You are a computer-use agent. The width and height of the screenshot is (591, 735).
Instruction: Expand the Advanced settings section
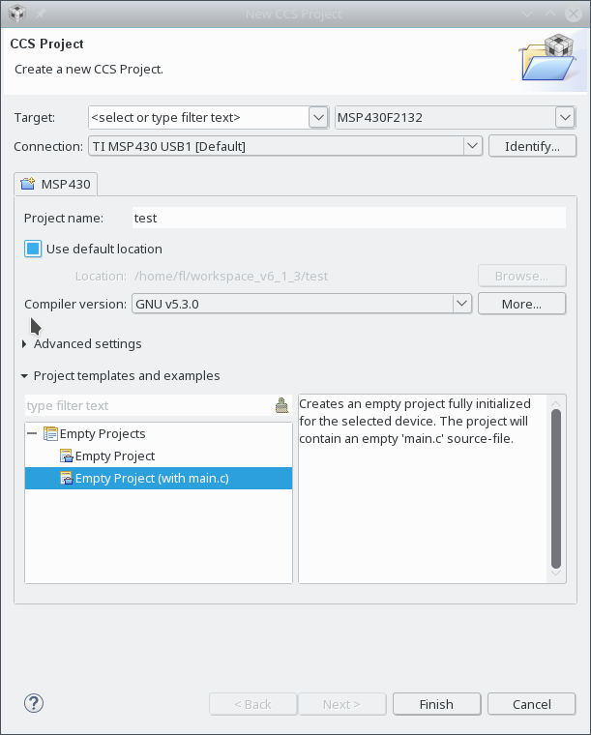[24, 344]
